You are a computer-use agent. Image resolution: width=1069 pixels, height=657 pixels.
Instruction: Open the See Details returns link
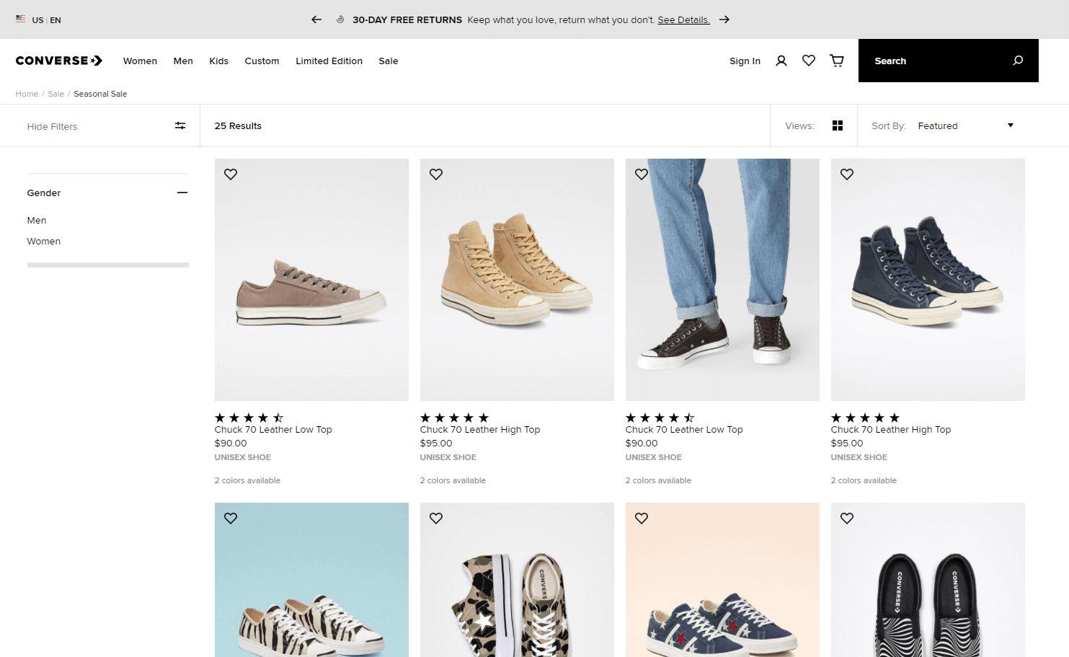[683, 19]
